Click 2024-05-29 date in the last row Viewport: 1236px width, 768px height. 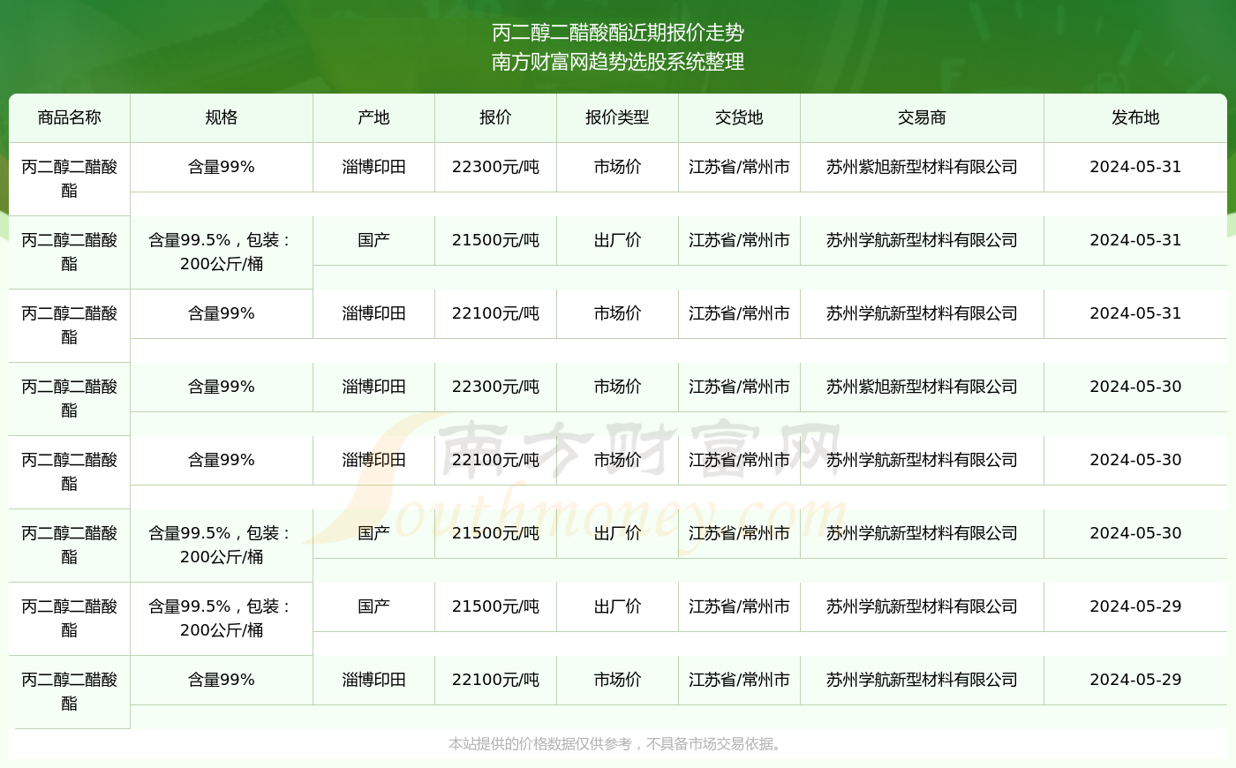tap(1135, 680)
